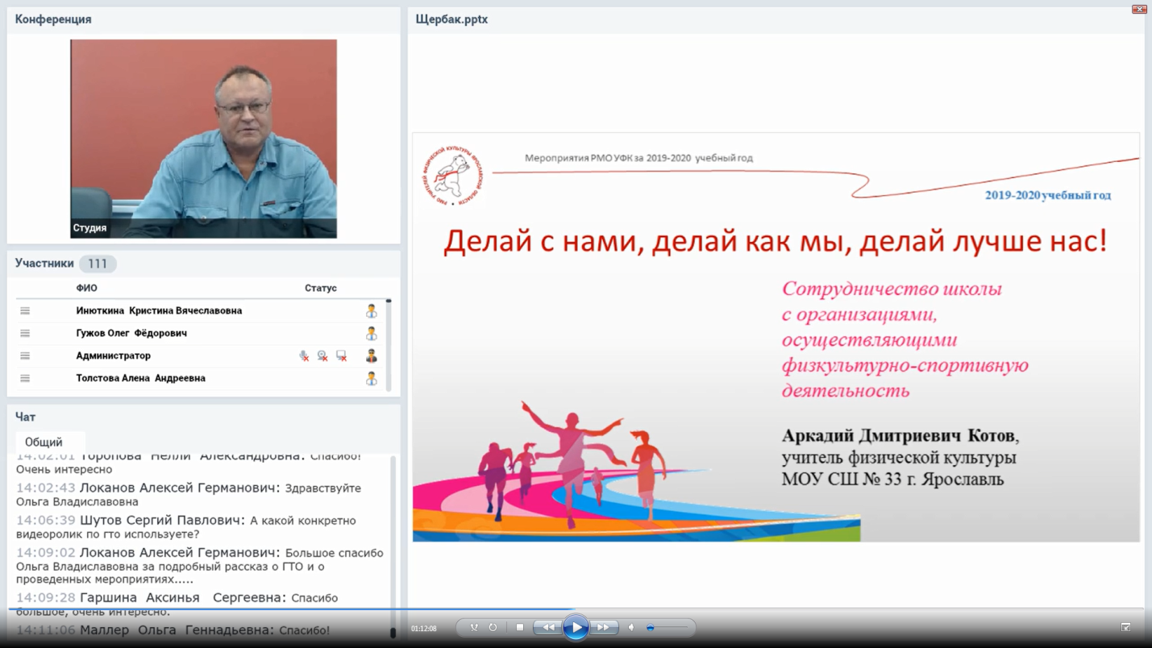This screenshot has height=648, width=1152.
Task: Click the 14:09:02 message from Локанов
Action: [x=200, y=566]
